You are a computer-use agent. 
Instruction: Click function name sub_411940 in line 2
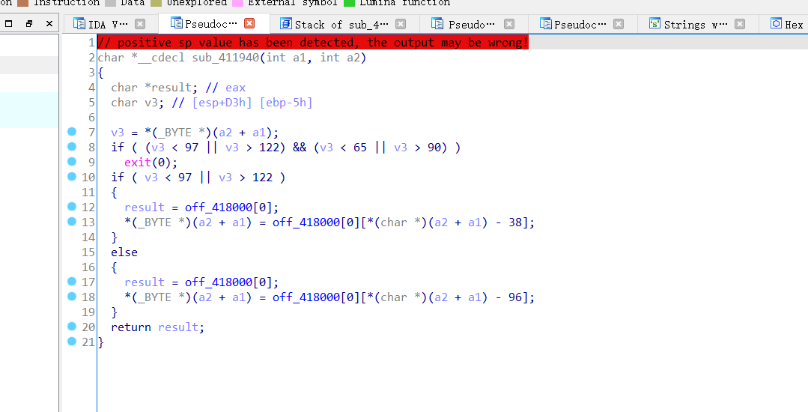click(225, 57)
